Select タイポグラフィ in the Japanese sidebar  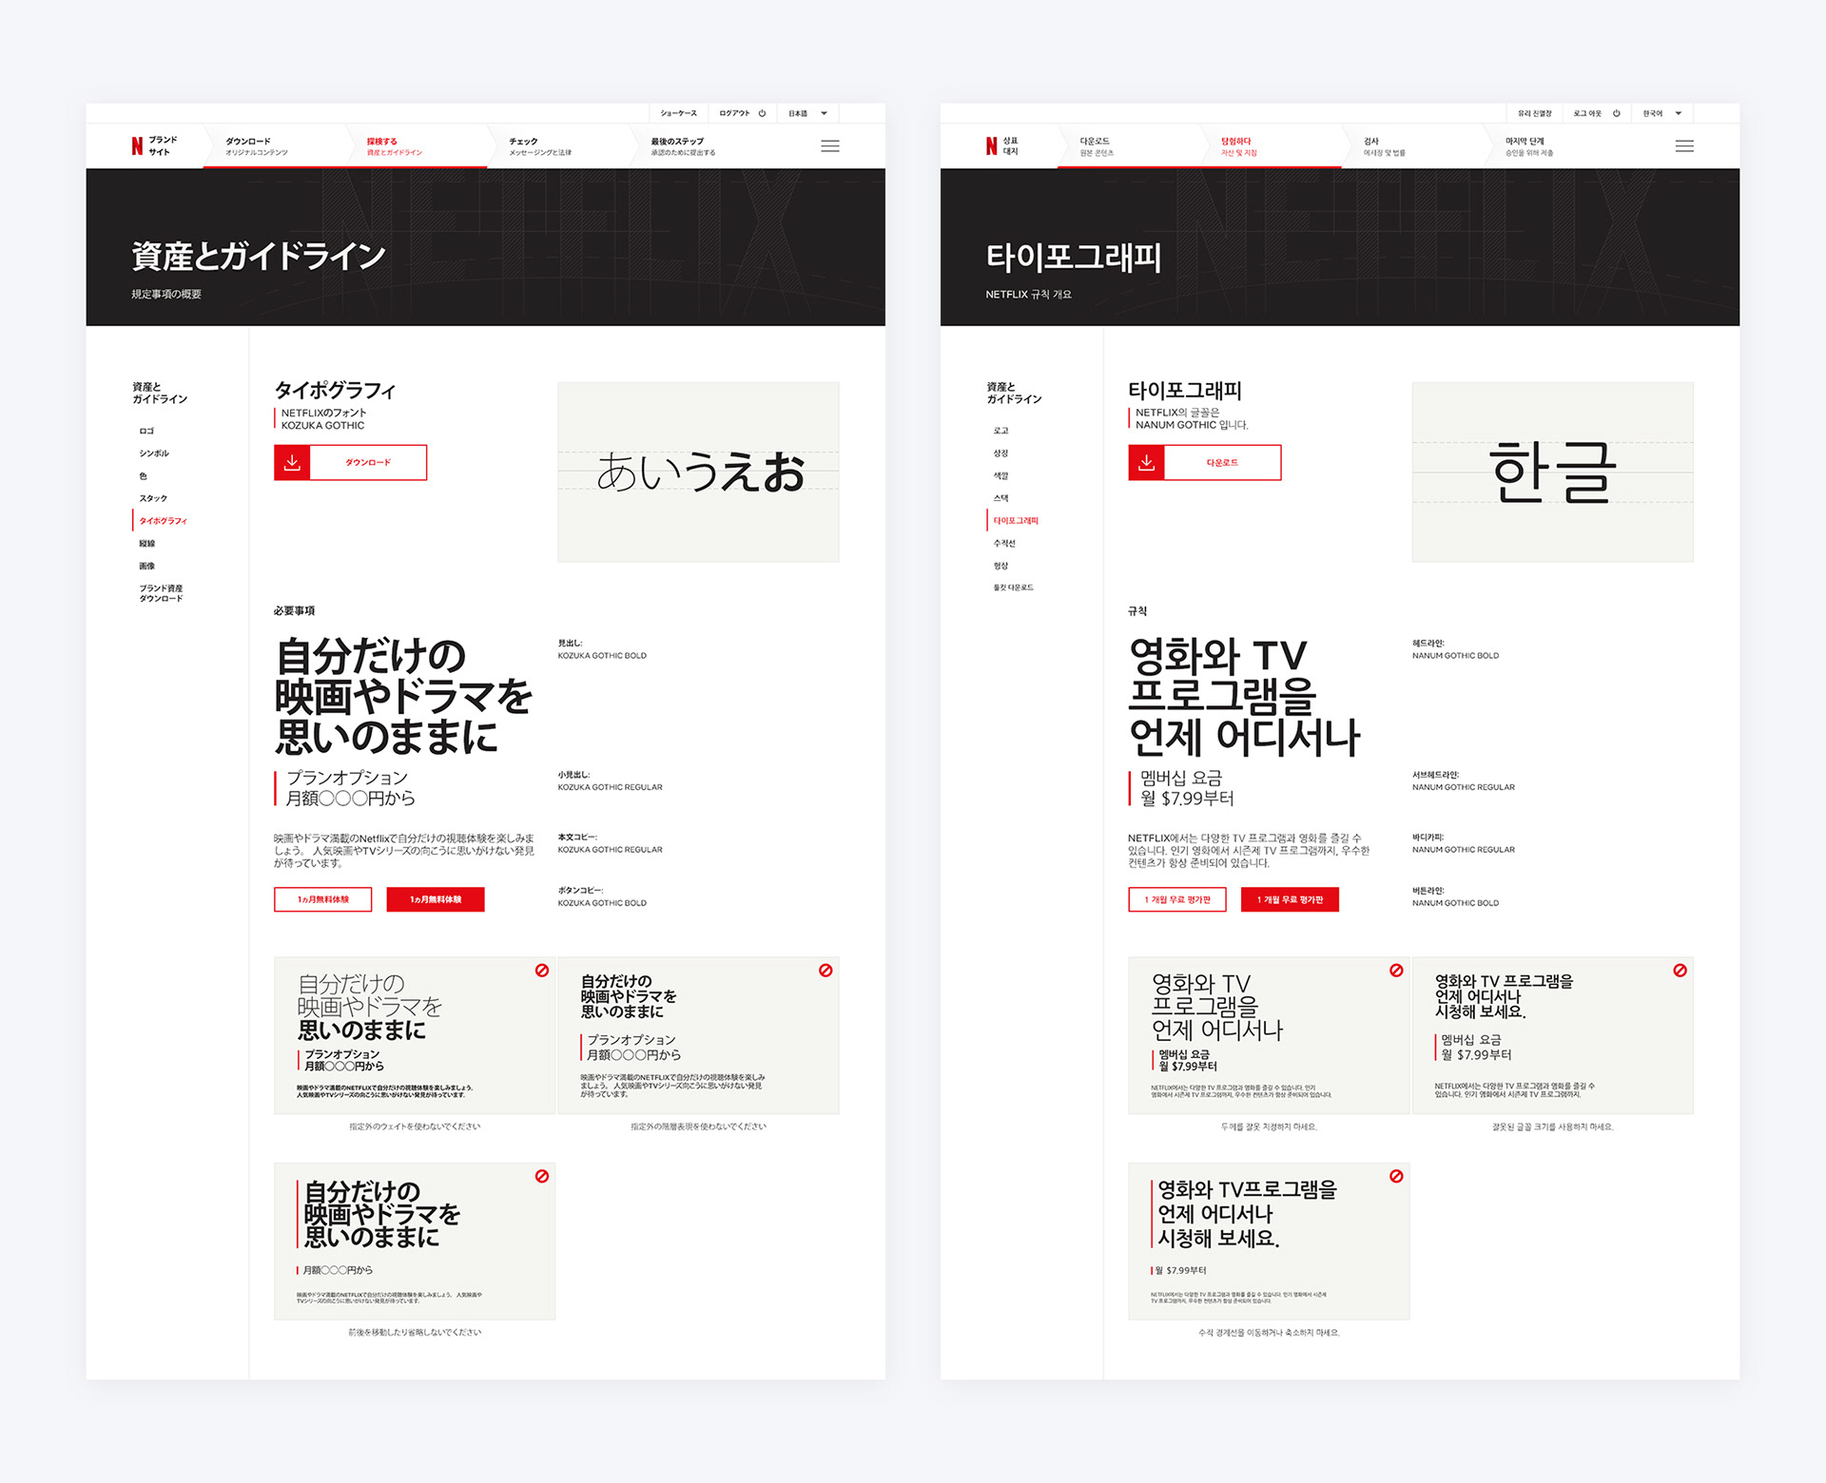tap(164, 521)
